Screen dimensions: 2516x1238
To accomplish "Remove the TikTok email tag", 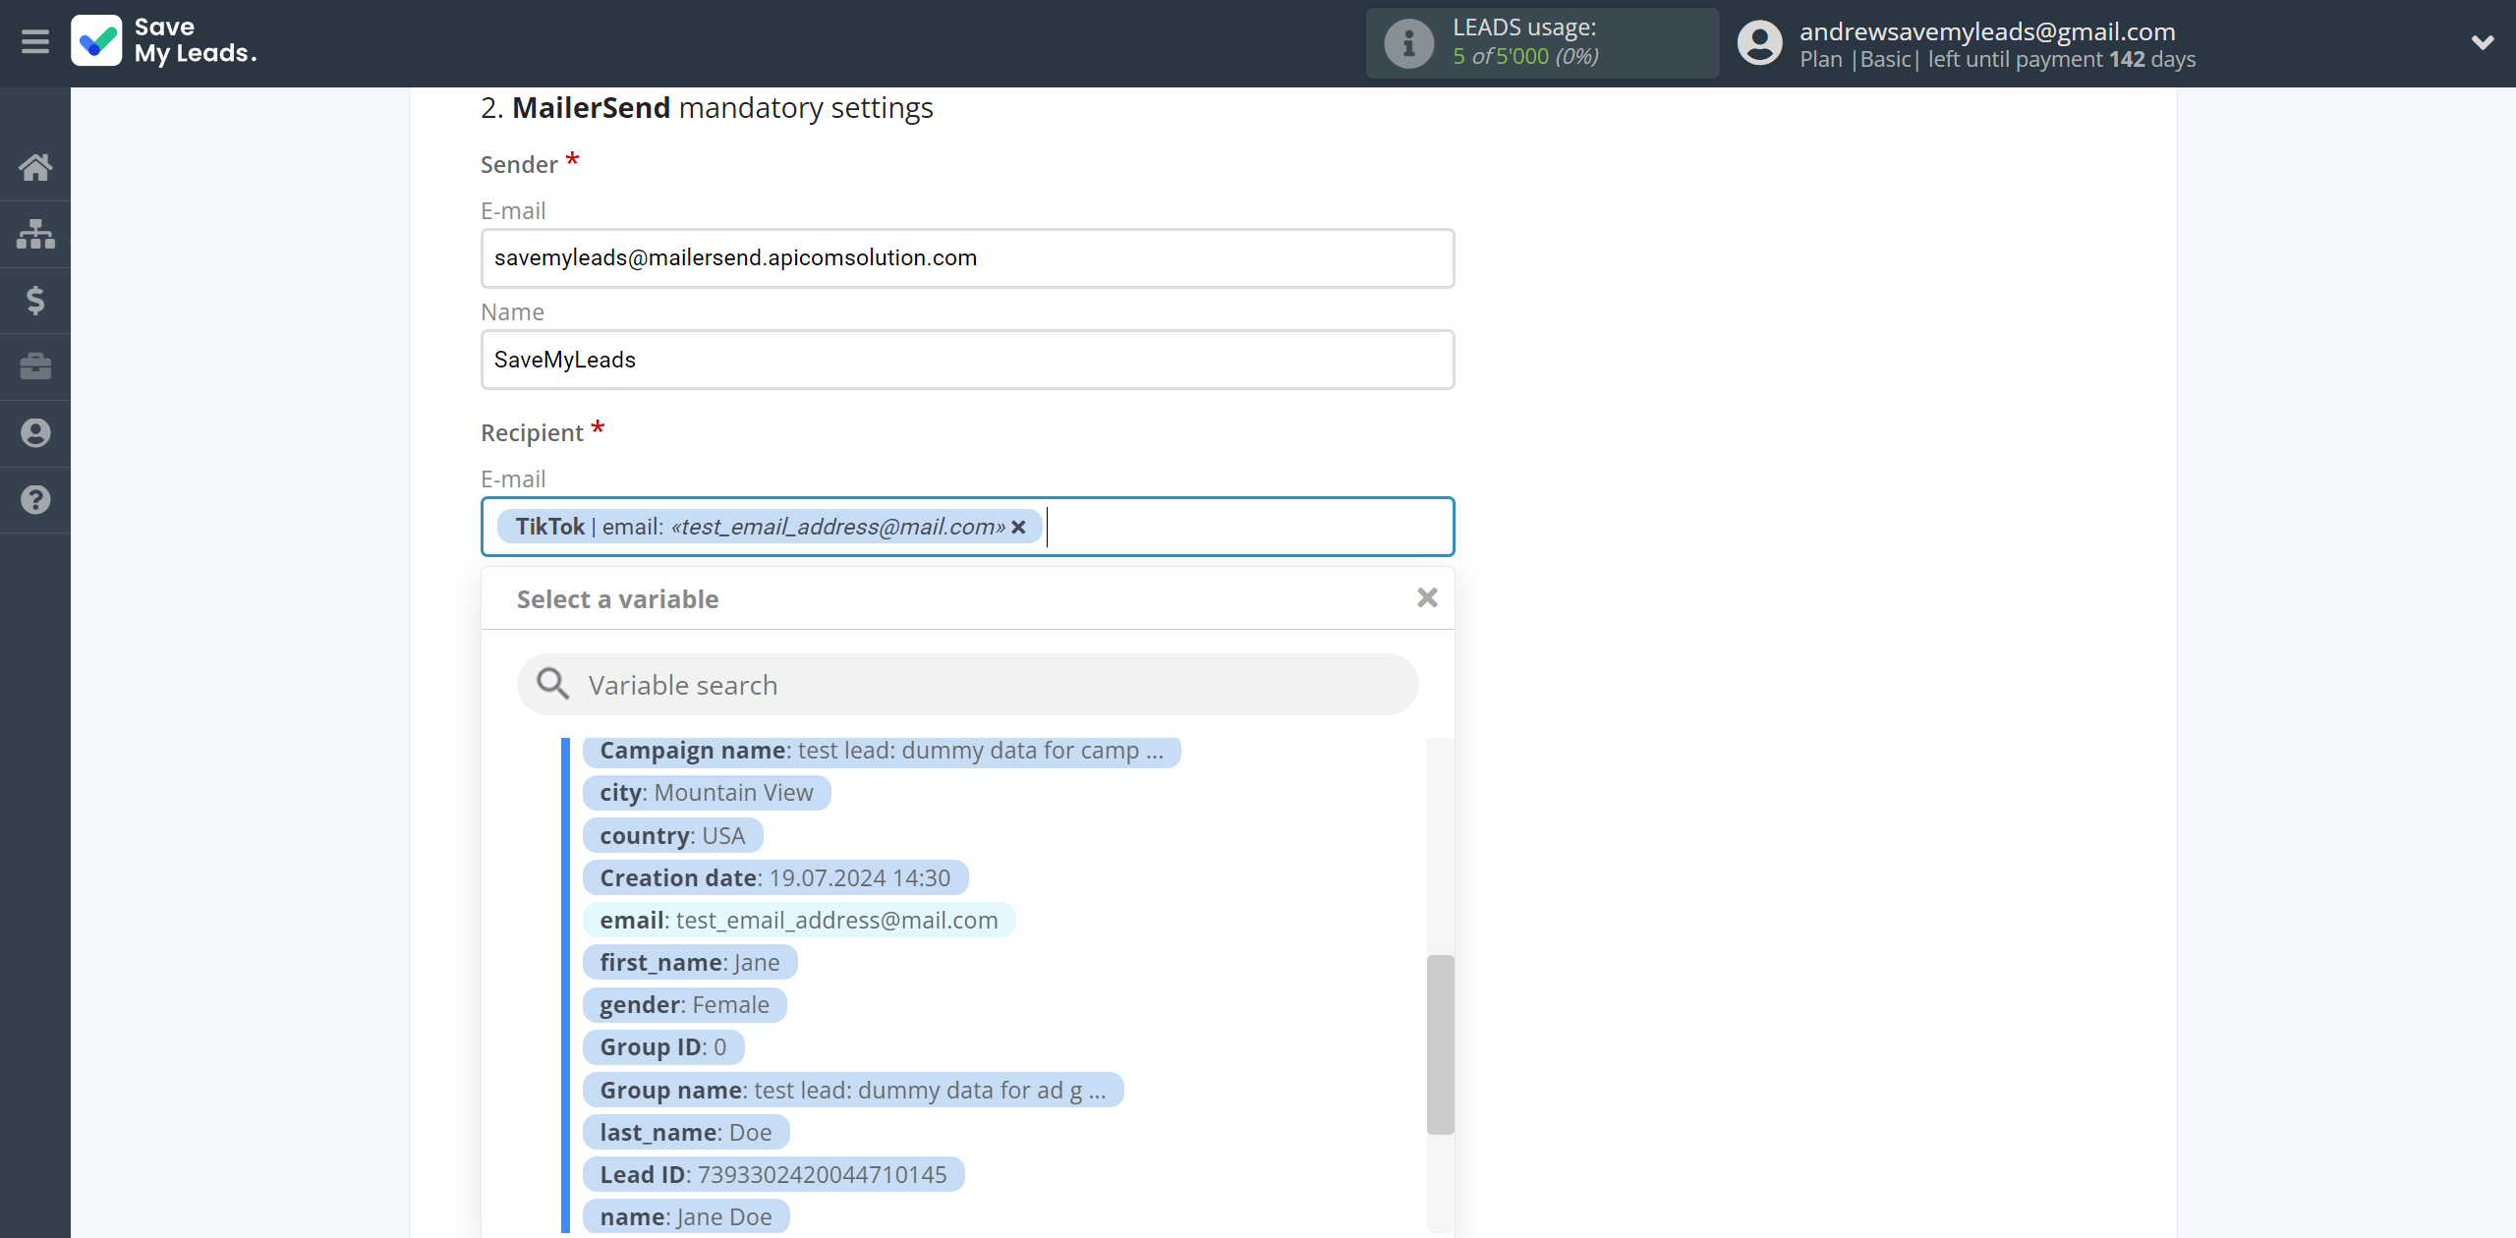I will click(1018, 528).
